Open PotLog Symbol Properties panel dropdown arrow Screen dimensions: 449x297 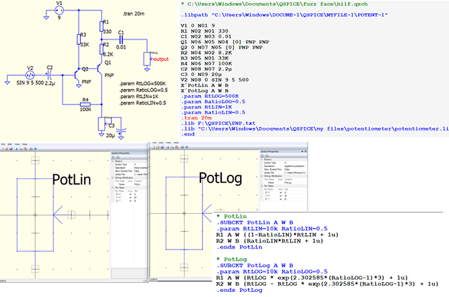[302, 151]
